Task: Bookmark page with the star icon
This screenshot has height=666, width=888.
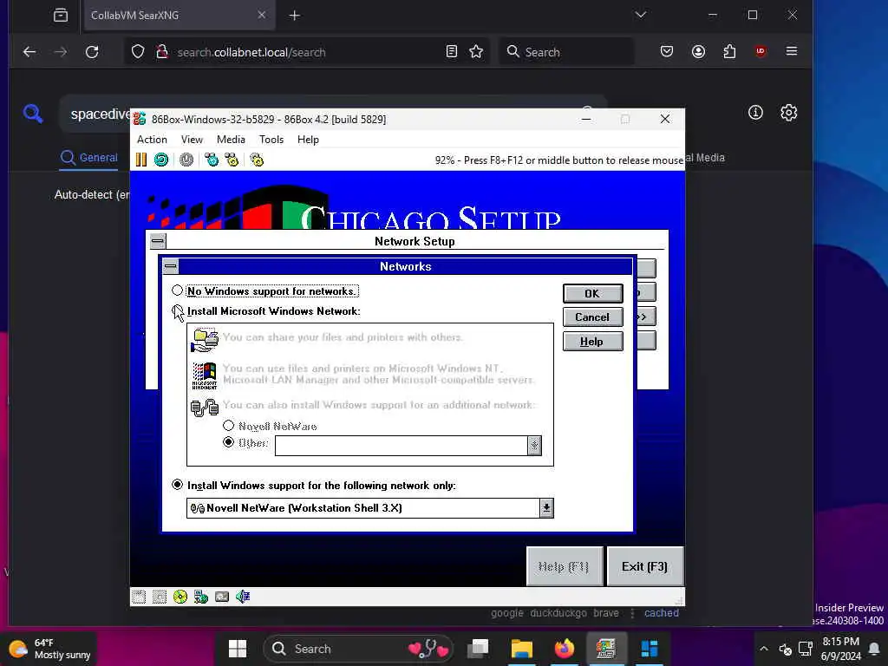Action: click(x=476, y=52)
